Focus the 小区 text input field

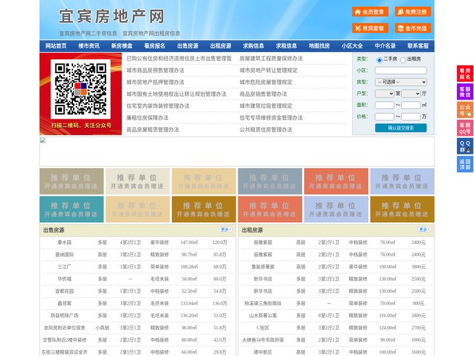(x=401, y=71)
